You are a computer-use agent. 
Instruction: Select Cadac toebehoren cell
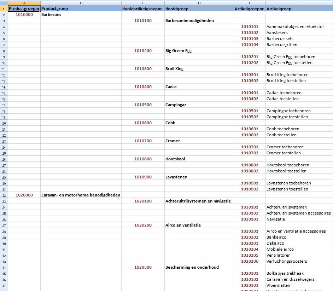[x=299, y=93]
